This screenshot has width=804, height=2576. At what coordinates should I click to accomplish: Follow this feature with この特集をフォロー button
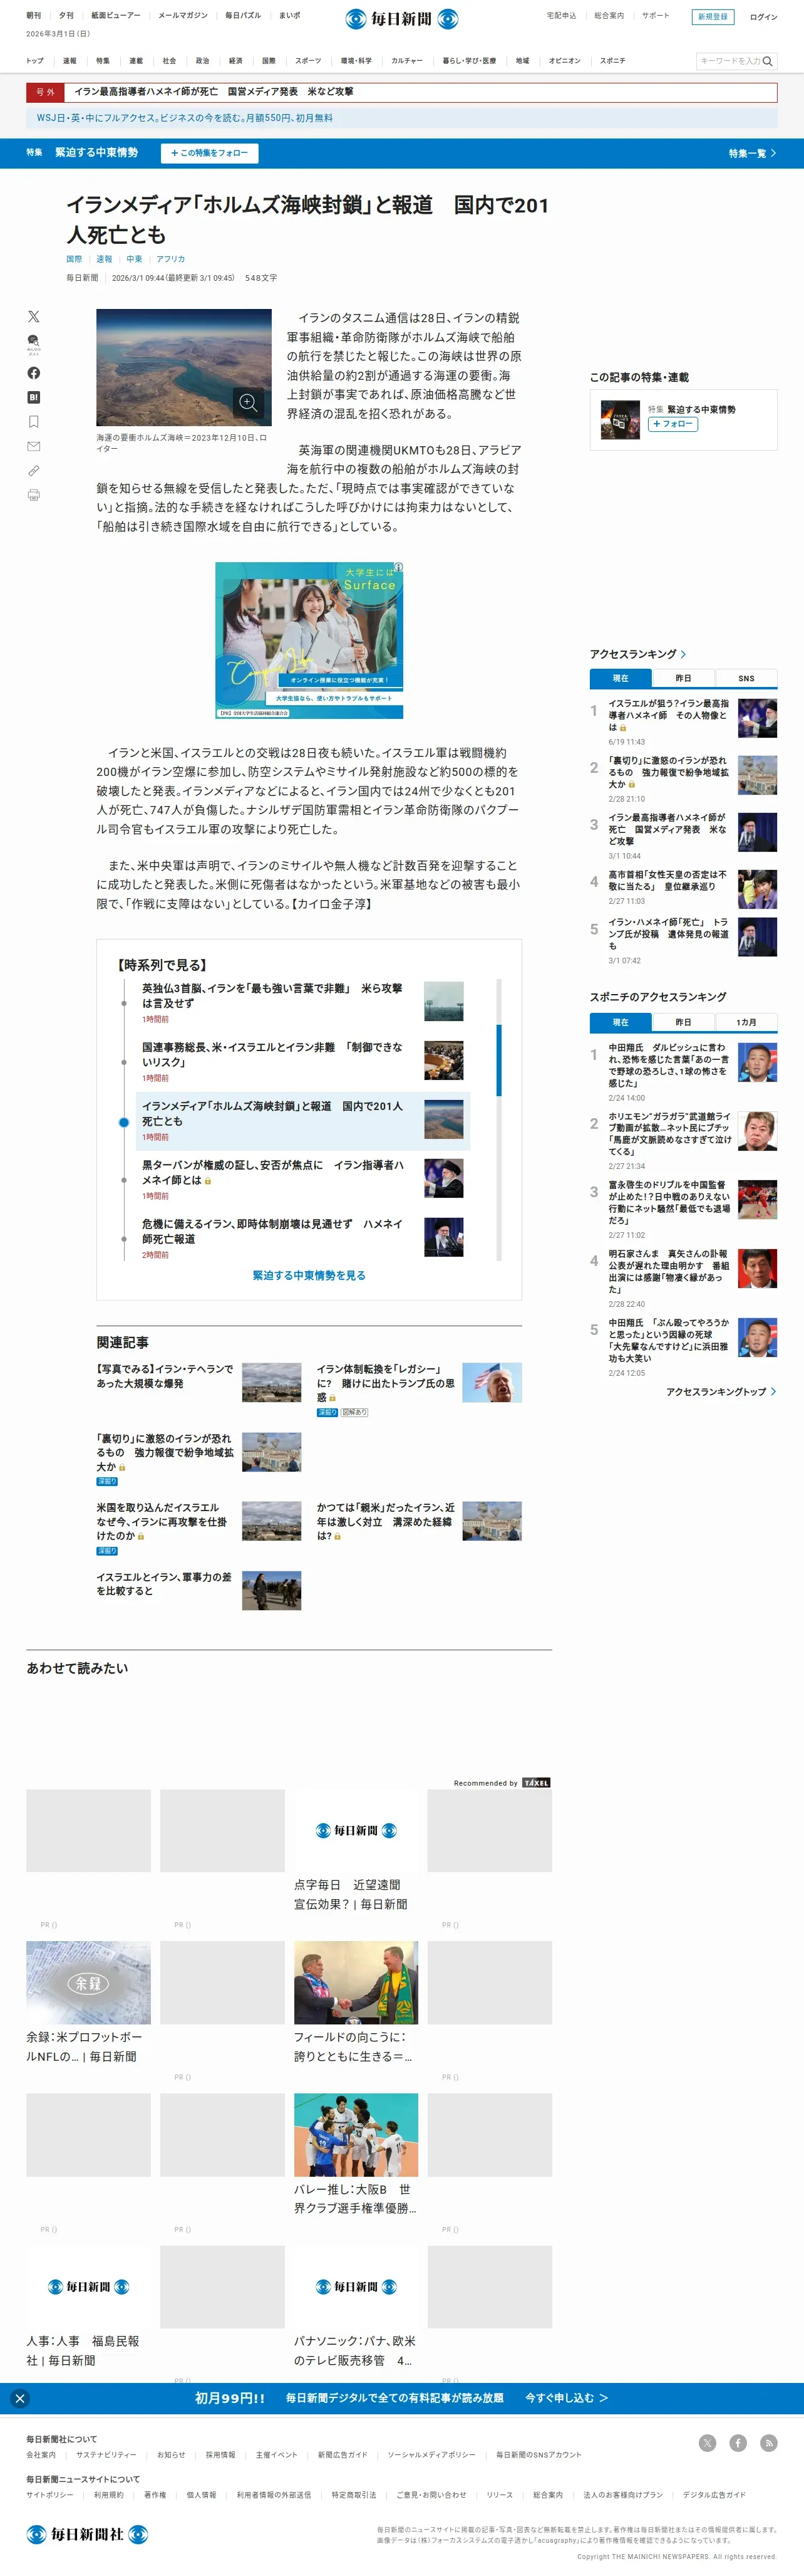tap(210, 153)
